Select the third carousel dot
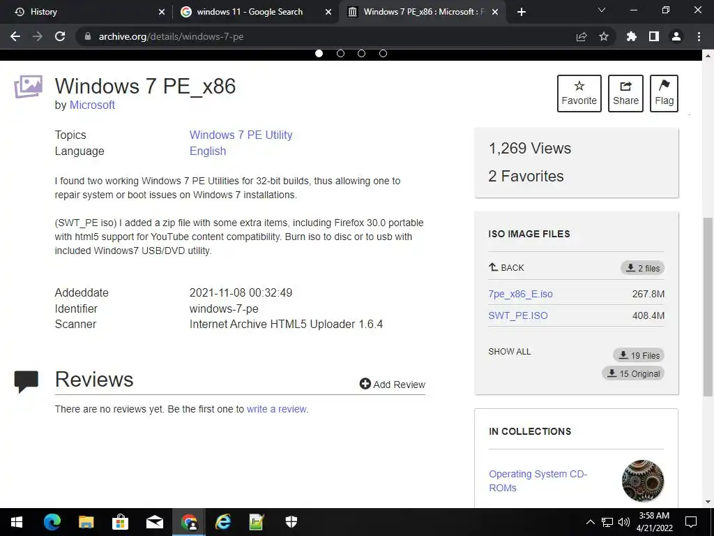This screenshot has height=536, width=714. [362, 53]
